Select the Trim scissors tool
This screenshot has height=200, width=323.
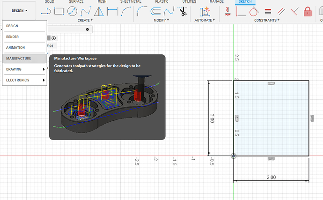(183, 11)
